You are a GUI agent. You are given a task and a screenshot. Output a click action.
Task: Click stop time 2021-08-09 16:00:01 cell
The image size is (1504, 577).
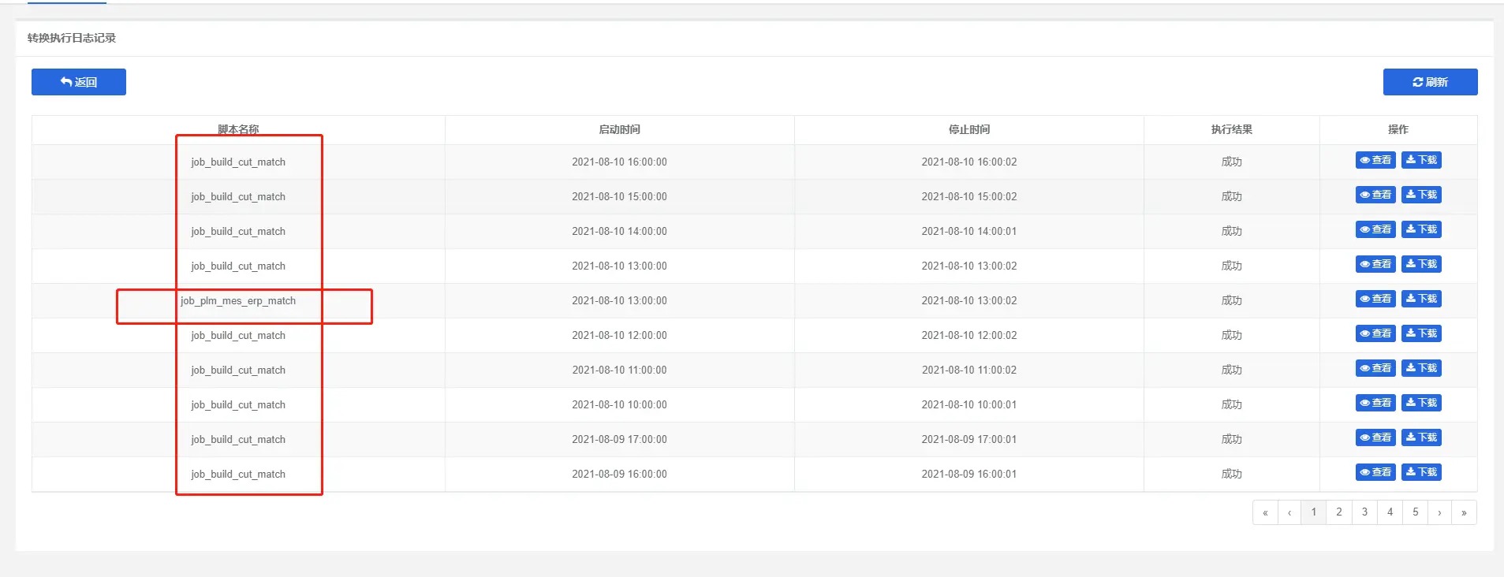[969, 474]
